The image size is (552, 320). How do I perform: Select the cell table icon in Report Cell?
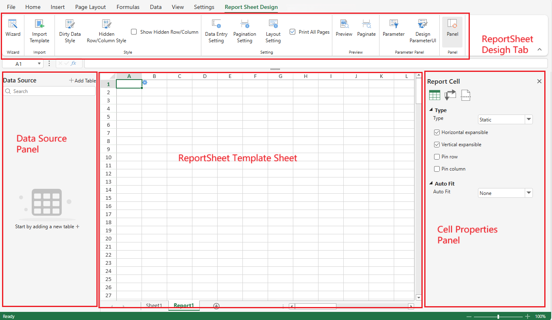[434, 95]
